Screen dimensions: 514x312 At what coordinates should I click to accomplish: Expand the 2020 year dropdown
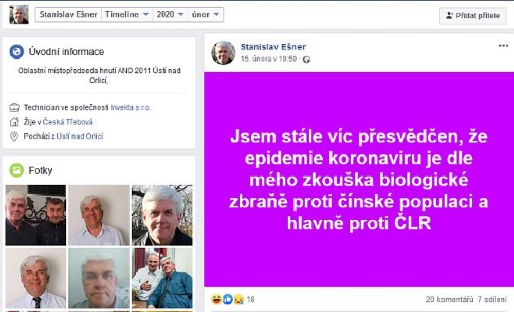(170, 15)
